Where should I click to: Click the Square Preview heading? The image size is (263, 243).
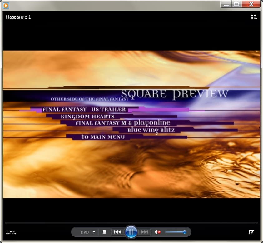(x=174, y=94)
